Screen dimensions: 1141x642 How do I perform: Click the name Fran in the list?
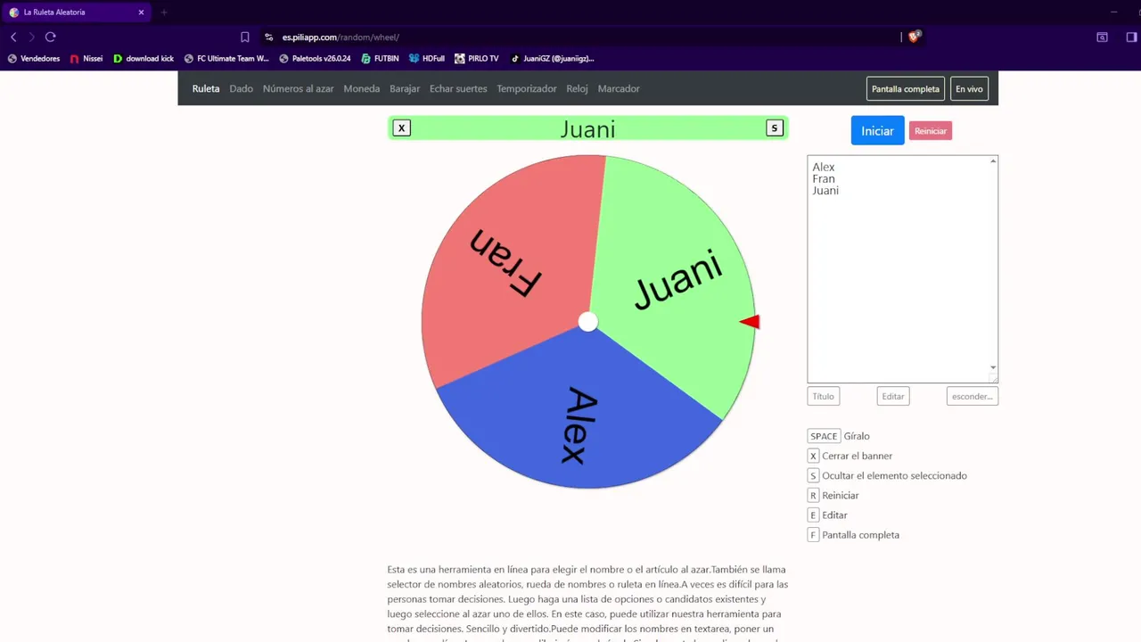[x=824, y=178]
